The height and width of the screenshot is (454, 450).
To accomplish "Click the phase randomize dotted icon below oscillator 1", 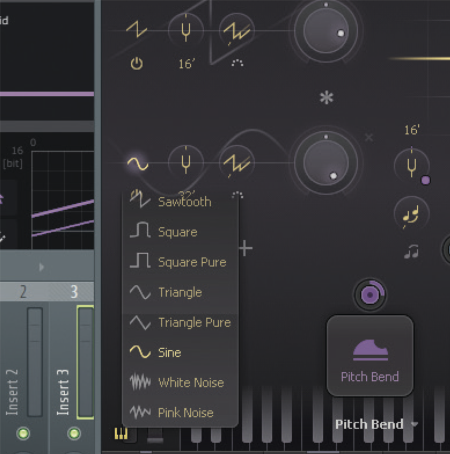I will [237, 63].
